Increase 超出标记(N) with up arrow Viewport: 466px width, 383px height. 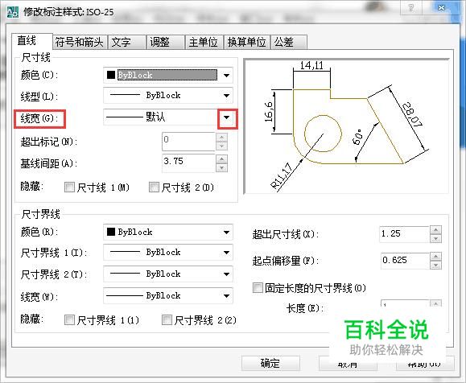(x=221, y=137)
